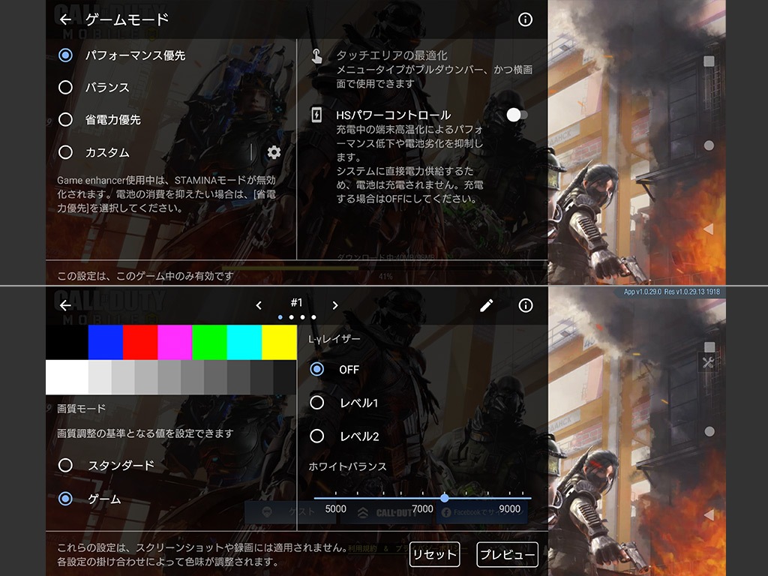Select バランス game mode

94,88
